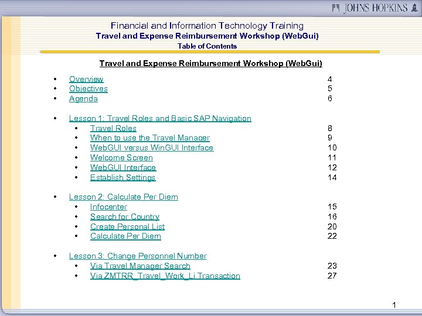Click page number 4 beside Overview
This screenshot has height=316, width=422.
tap(329, 79)
